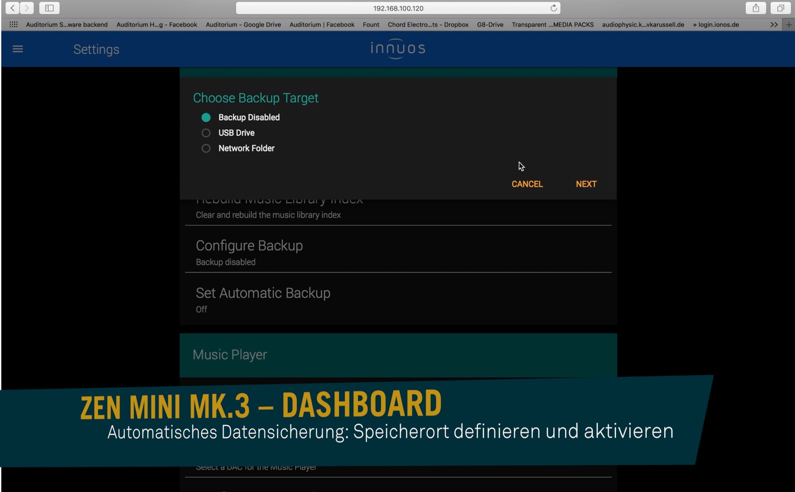Click the Settings page title
Image resolution: width=795 pixels, height=492 pixels.
pos(96,49)
